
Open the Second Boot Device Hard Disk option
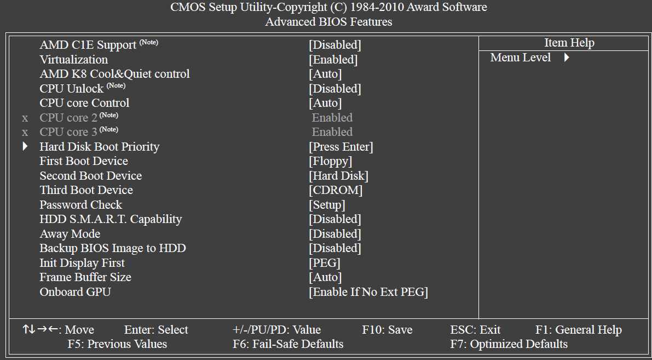(338, 176)
